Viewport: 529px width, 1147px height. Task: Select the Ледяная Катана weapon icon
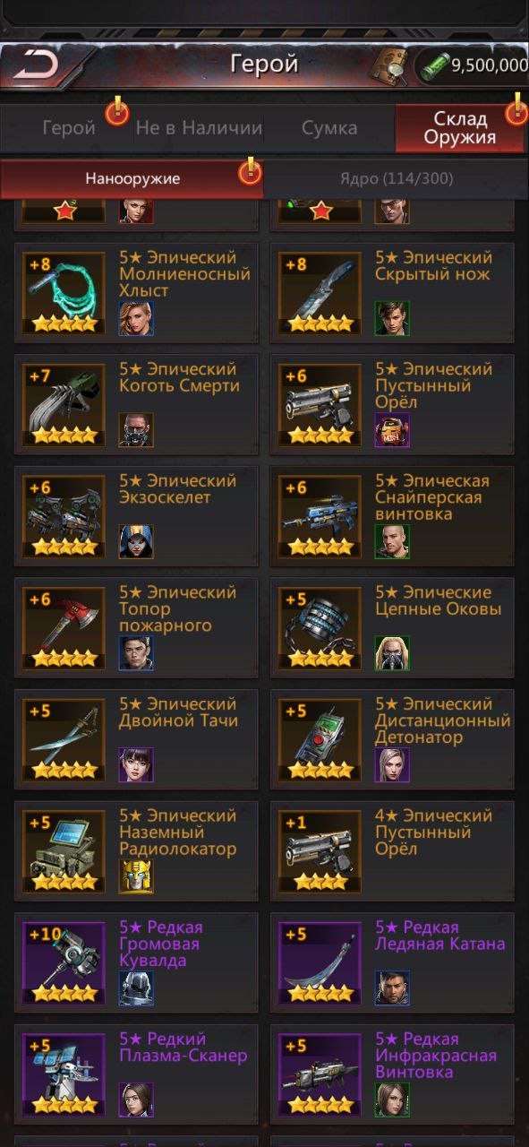320,962
